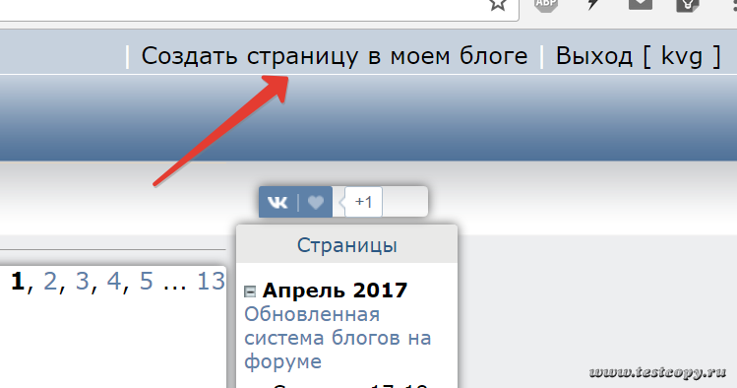Viewport: 737px width, 388px height.
Task: Open Создать страницу в моем блоге
Action: 335,56
